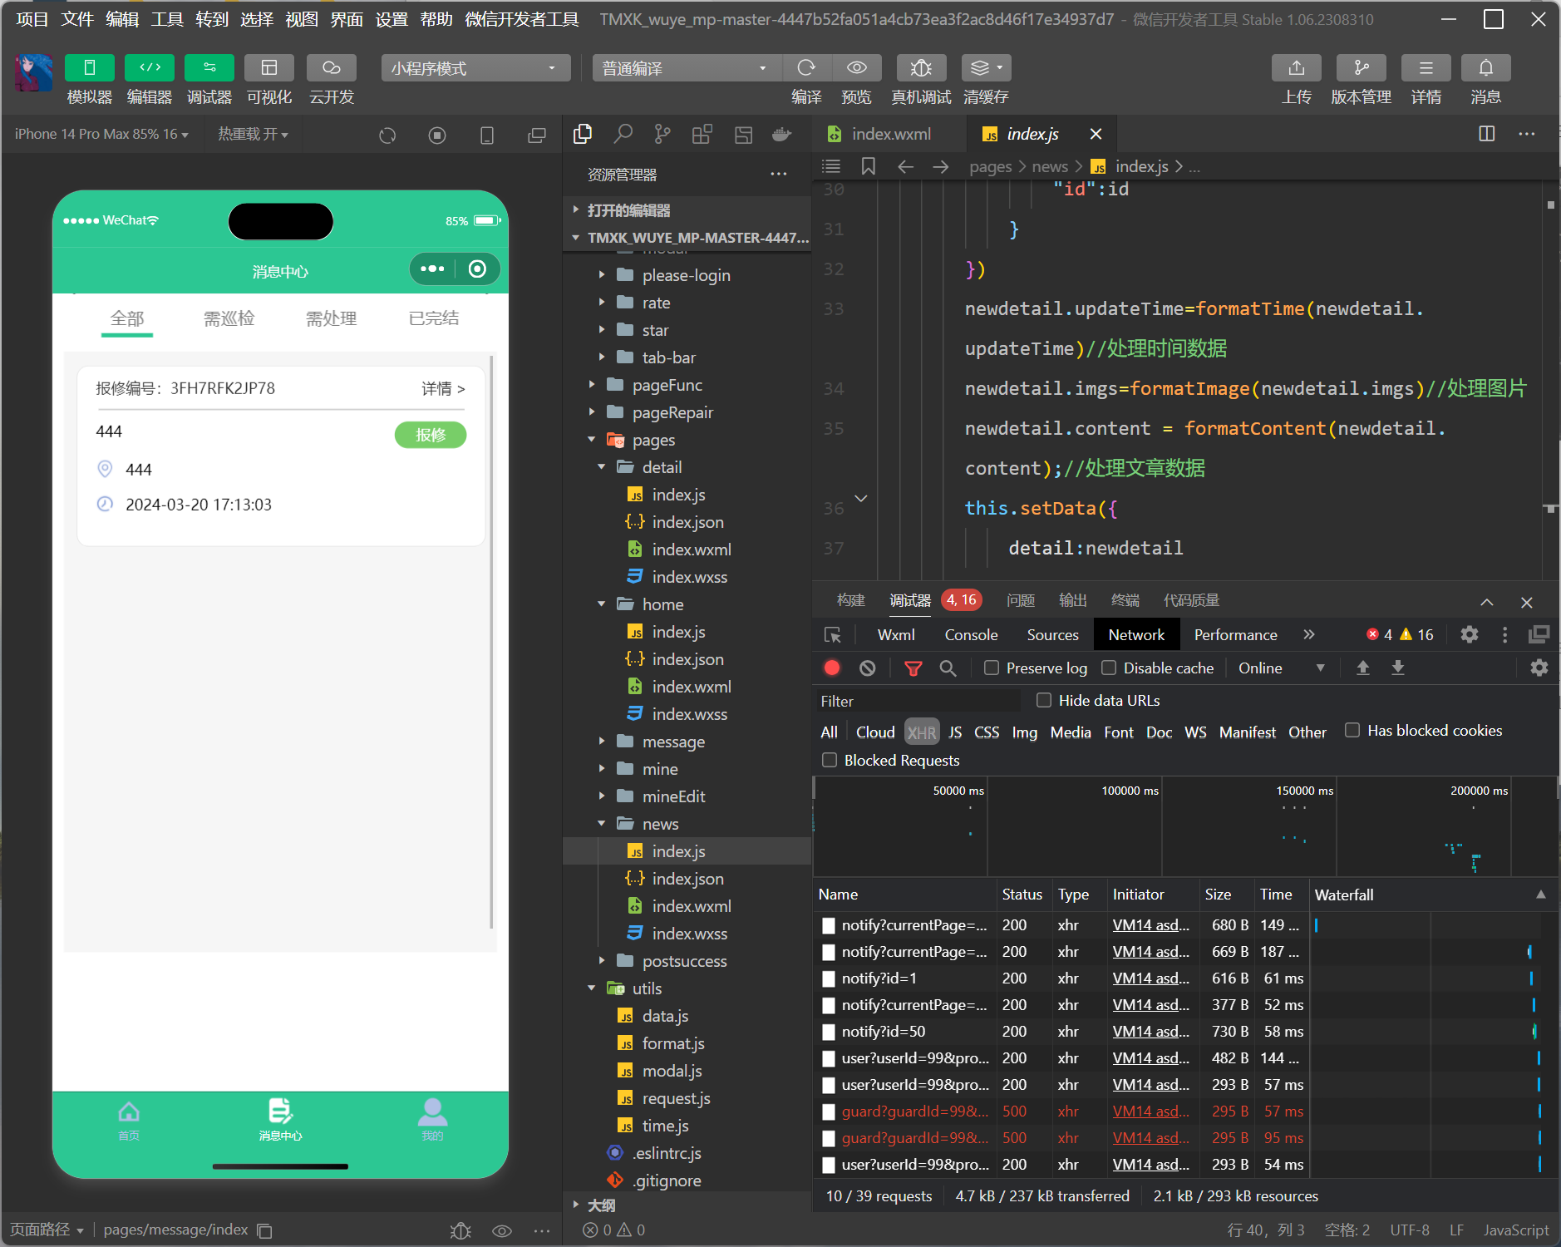Select the 已完结 tab in the simulator
The height and width of the screenshot is (1247, 1561).
(434, 318)
